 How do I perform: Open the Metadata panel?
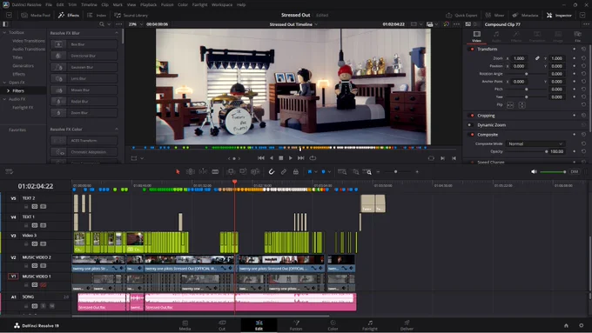525,15
